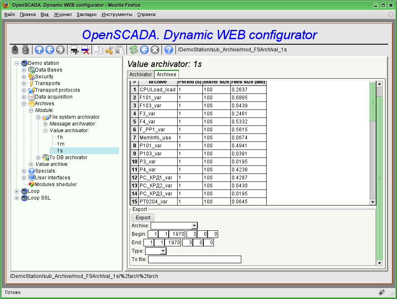
Task: Click the load from database icon
Action: pos(15,50)
